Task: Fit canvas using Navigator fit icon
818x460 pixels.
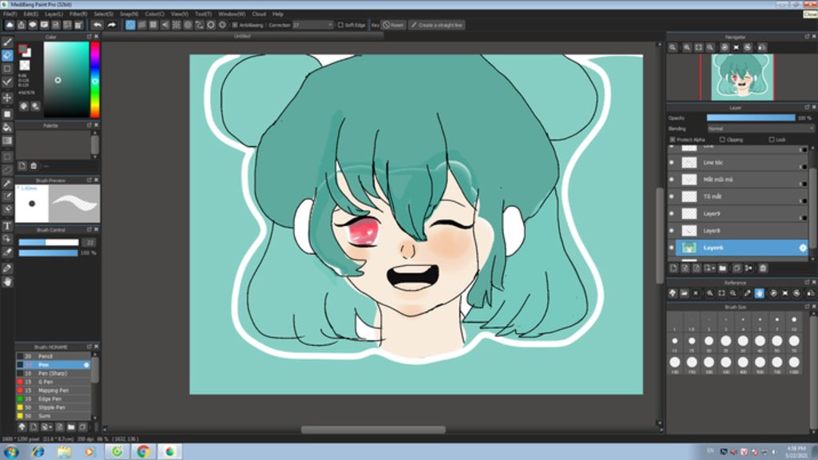Action: click(x=698, y=47)
